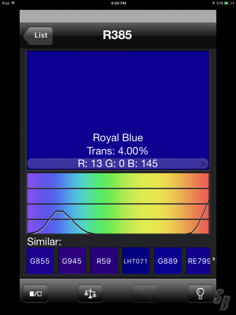The image size is (236, 315).
Task: Open the G889 similar color
Action: 168,261
